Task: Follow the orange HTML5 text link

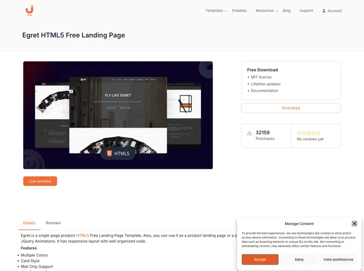Action: click(83, 236)
